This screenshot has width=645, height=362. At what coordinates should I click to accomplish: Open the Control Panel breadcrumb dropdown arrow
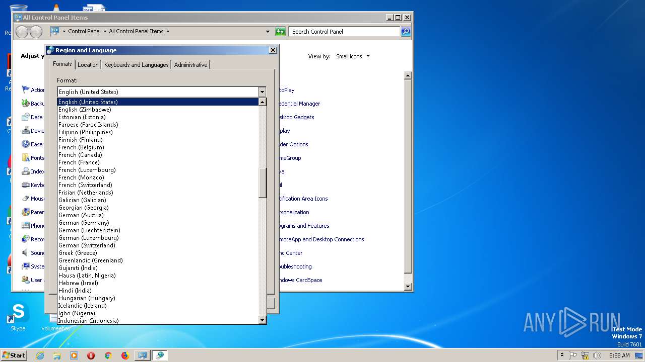105,31
